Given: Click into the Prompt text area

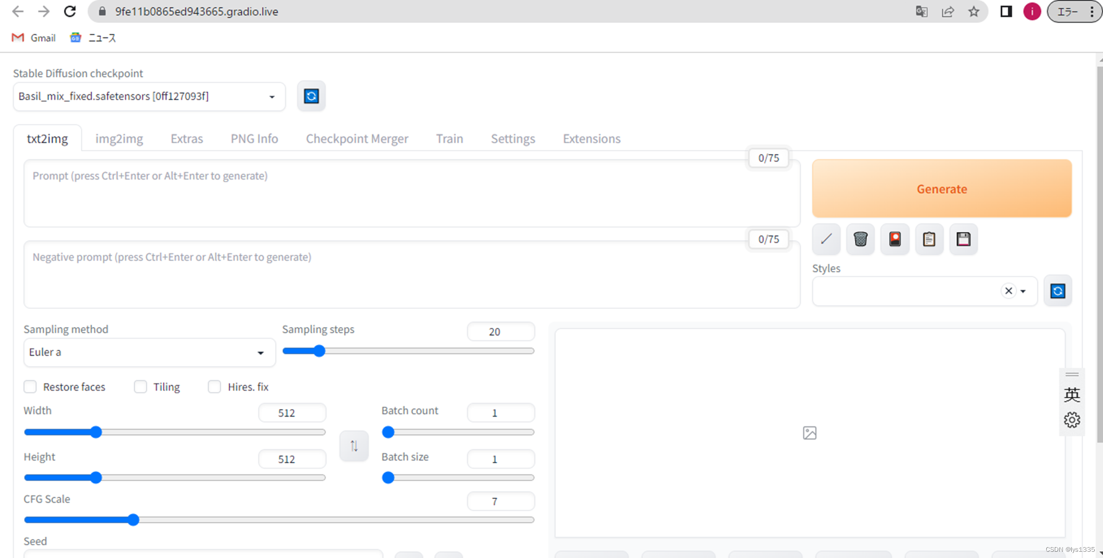Looking at the screenshot, I should 411,193.
